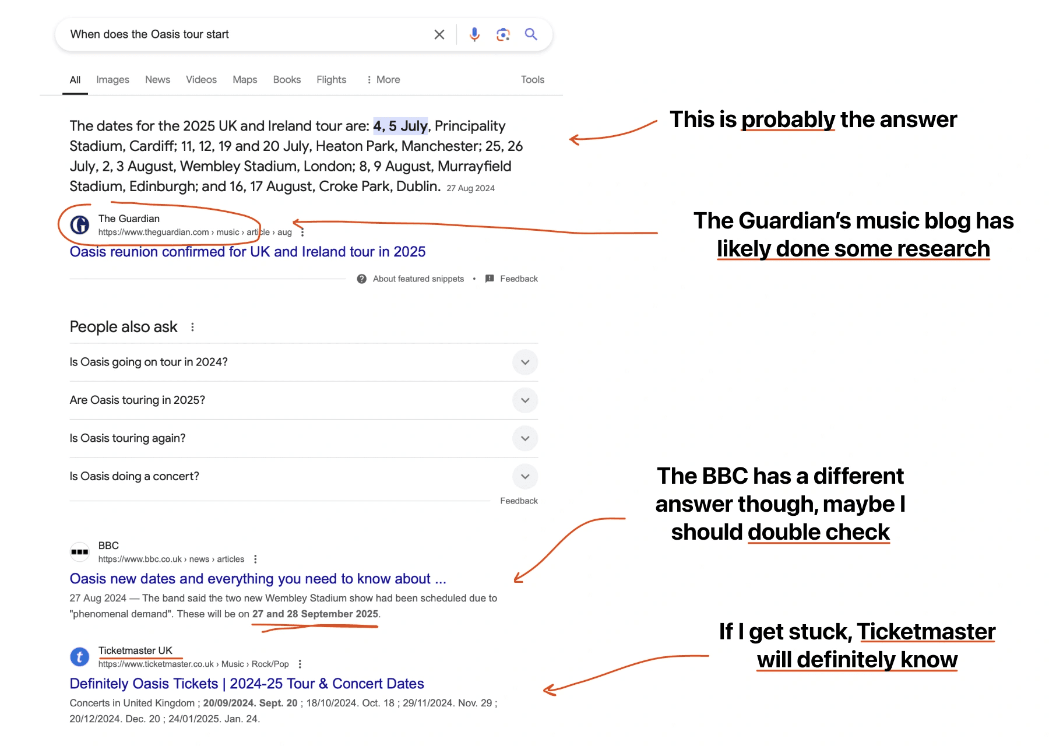
Task: Click the About featured snippets link
Action: tap(418, 279)
